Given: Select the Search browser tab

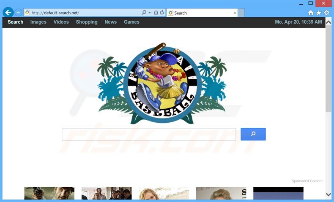Looking at the screenshot, I should [202, 13].
